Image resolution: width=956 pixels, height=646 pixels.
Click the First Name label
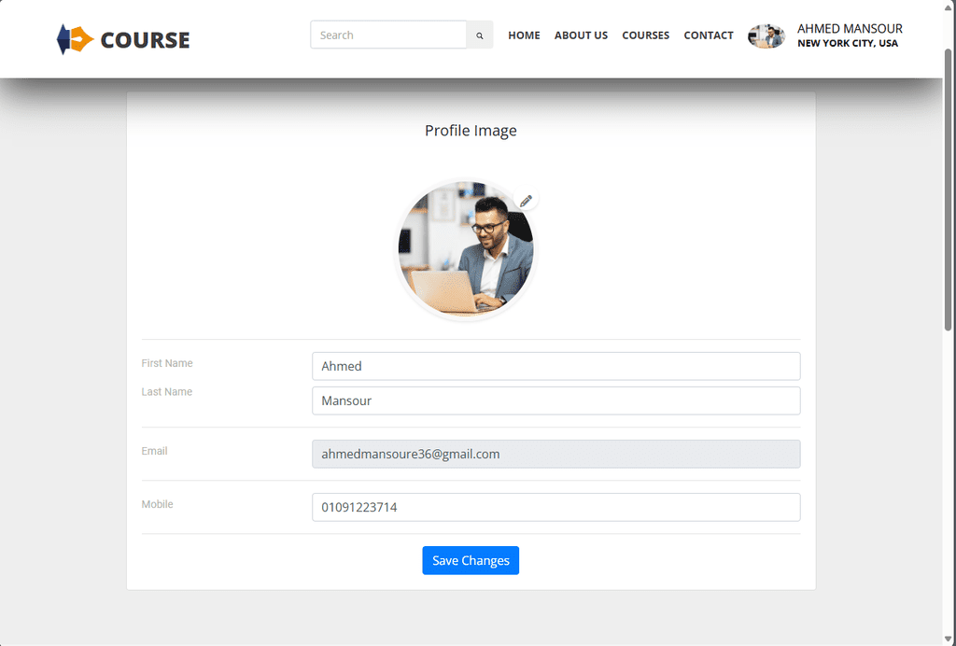coord(167,363)
